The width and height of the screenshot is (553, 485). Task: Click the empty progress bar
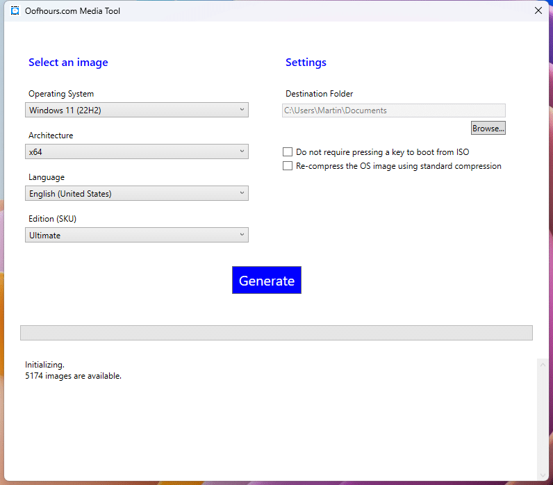click(276, 333)
